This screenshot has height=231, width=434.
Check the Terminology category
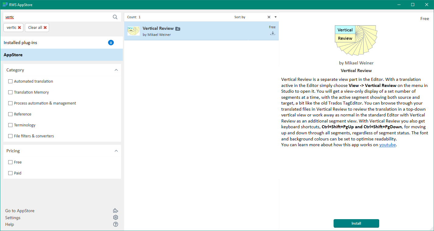tap(10, 125)
